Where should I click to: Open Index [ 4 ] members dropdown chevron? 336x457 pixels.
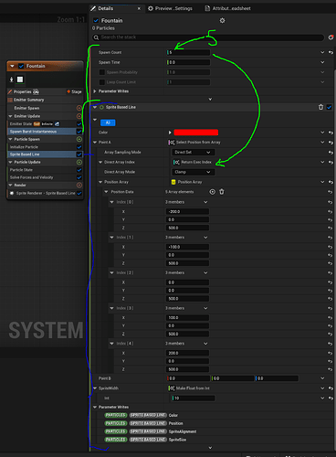coord(205,344)
